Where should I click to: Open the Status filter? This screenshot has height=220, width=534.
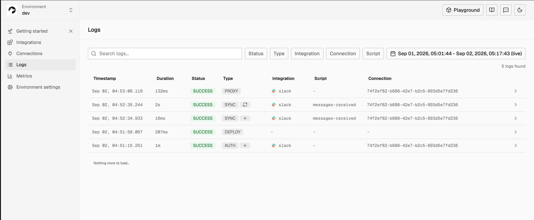256,53
